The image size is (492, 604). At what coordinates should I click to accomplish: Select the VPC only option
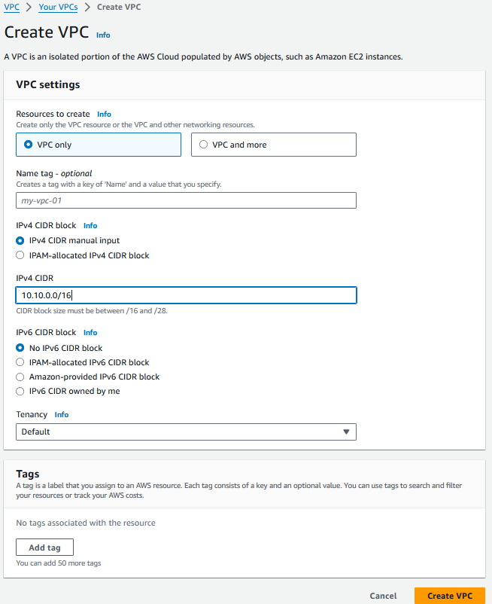coord(99,145)
